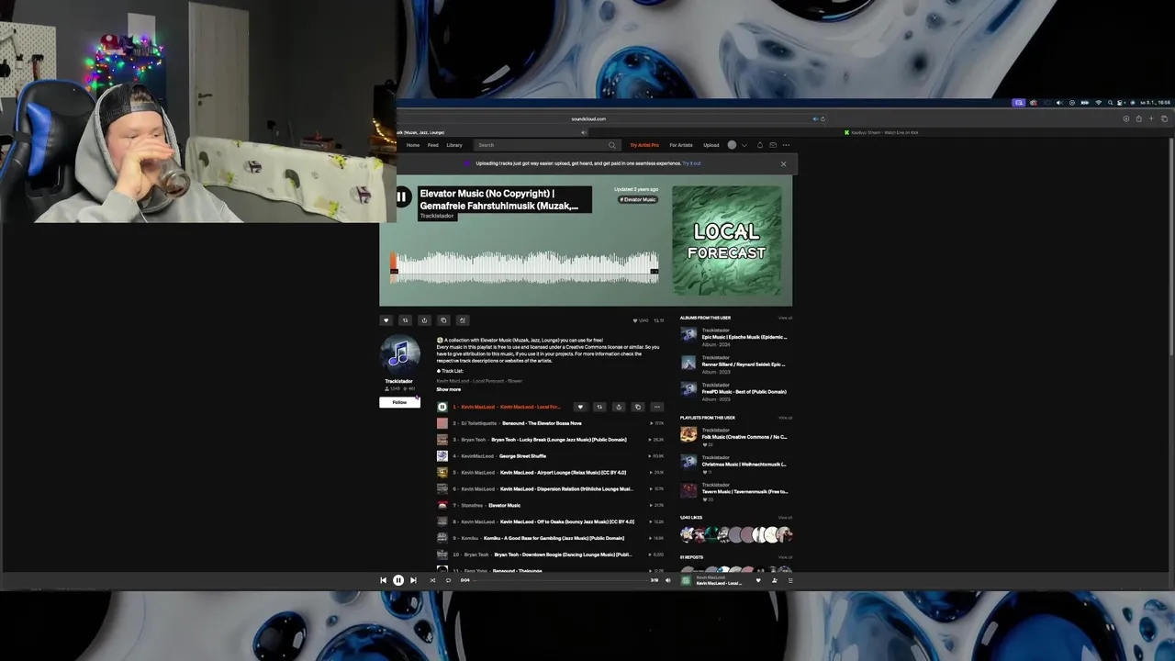This screenshot has width=1175, height=661.
Task: View all playlists from this user
Action: point(785,418)
